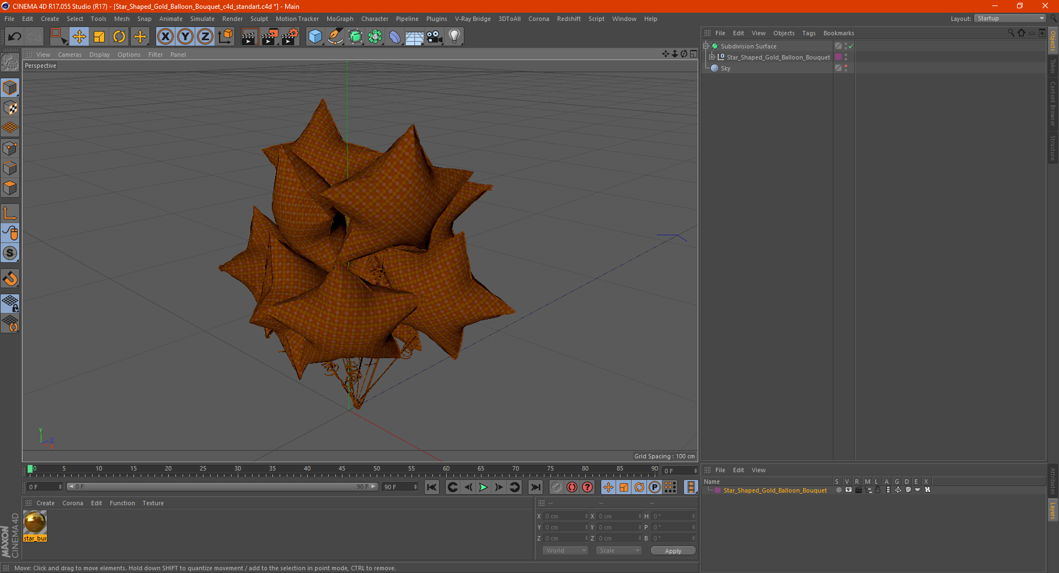Viewport: 1059px width, 573px height.
Task: Add a Light object icon
Action: tap(454, 37)
